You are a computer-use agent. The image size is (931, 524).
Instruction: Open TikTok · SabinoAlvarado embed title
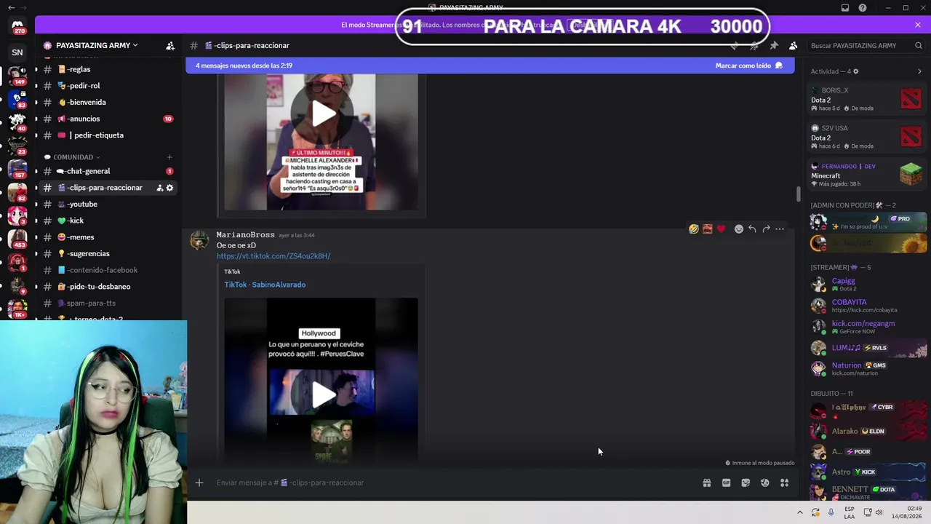tap(265, 285)
